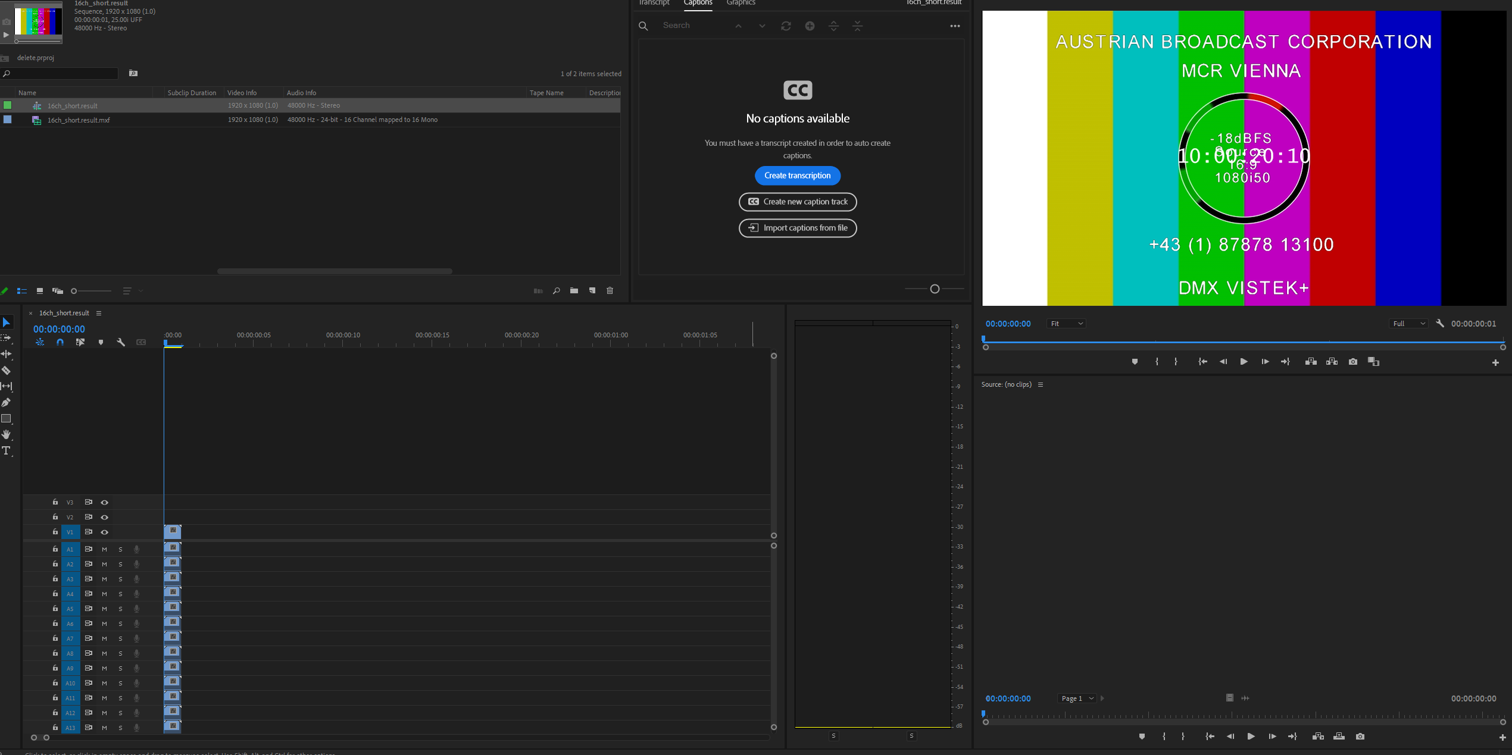Toggle V3 track output eye

click(105, 503)
